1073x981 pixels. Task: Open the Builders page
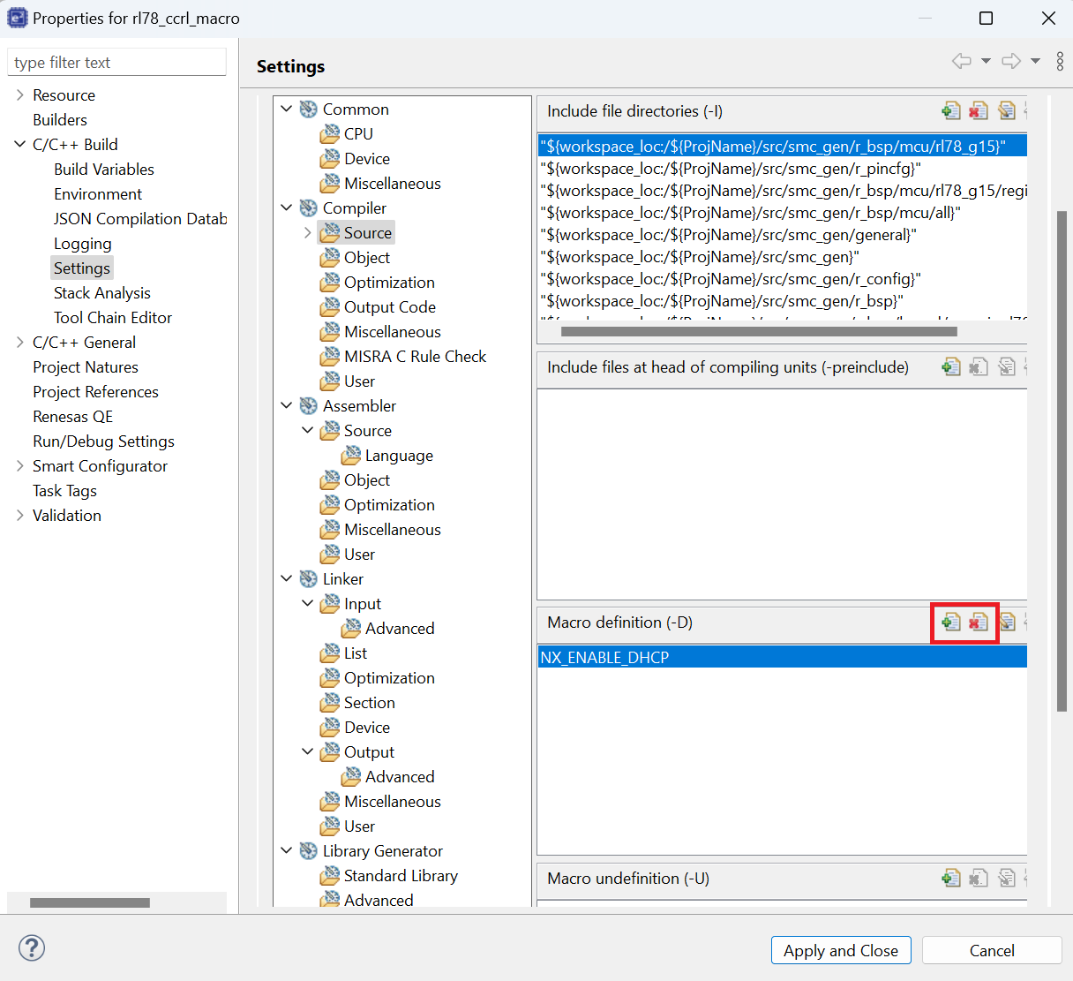[60, 120]
